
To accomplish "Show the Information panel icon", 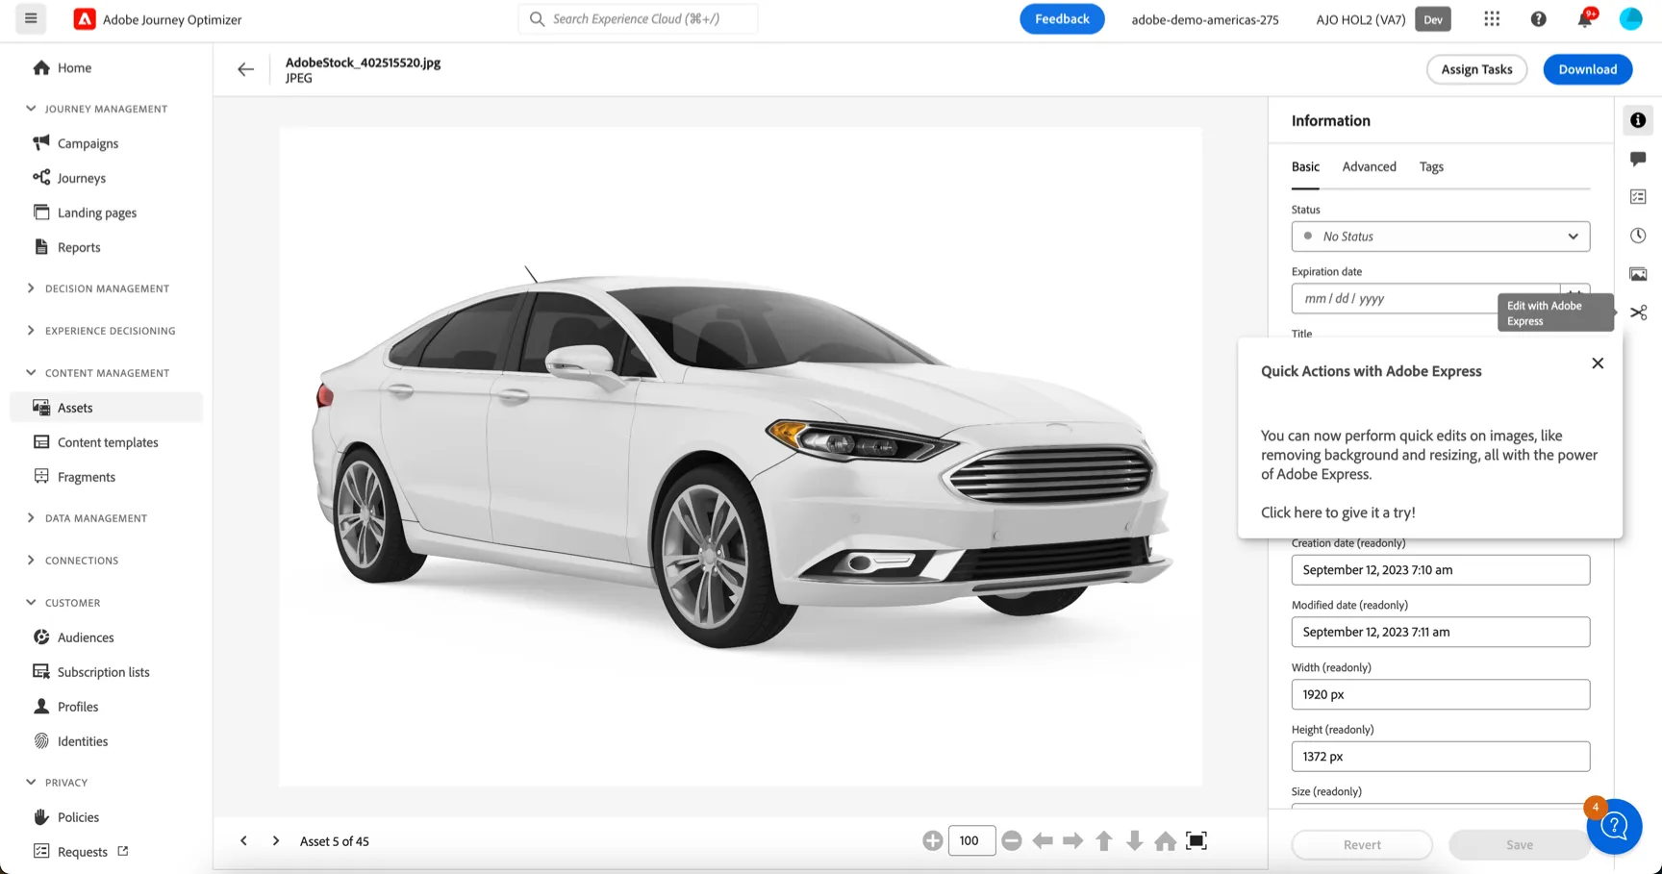I will coord(1638,120).
